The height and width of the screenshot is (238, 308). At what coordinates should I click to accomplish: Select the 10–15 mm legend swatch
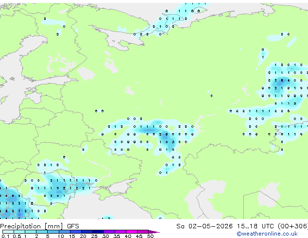pyautogui.click(x=65, y=232)
